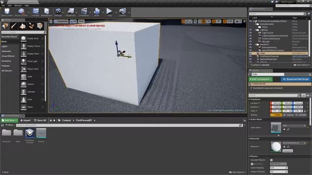Click Save All in Content Browser

pyautogui.click(x=40, y=121)
